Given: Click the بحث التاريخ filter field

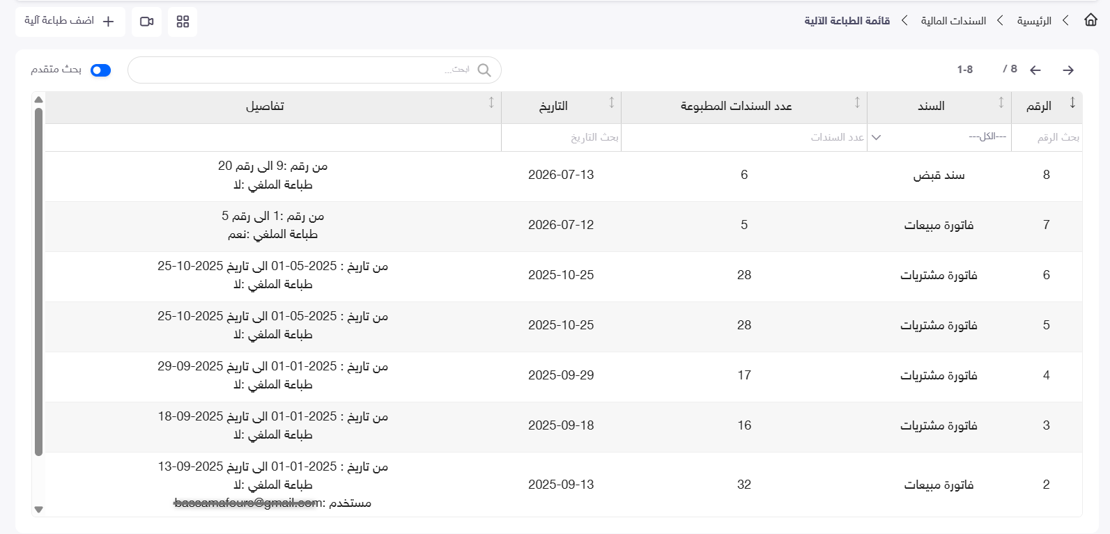Looking at the screenshot, I should tap(561, 137).
